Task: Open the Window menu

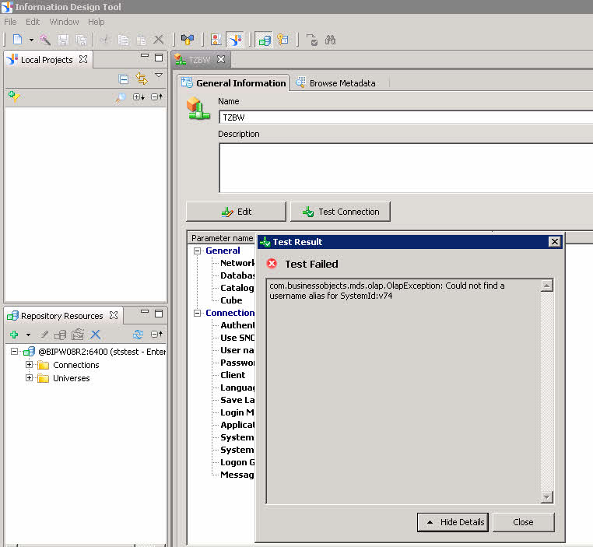Action: [64, 22]
